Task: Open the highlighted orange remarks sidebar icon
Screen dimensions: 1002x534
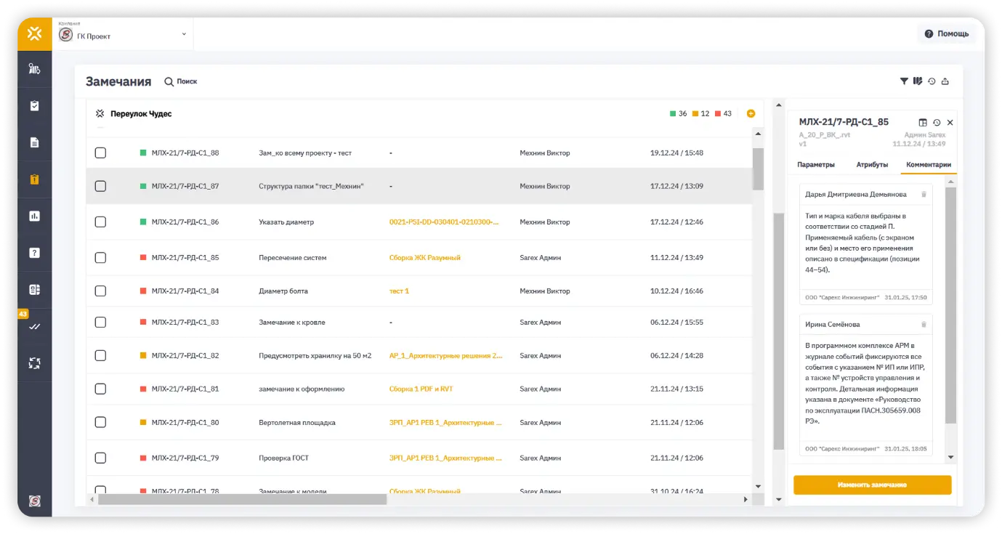Action: [x=34, y=179]
